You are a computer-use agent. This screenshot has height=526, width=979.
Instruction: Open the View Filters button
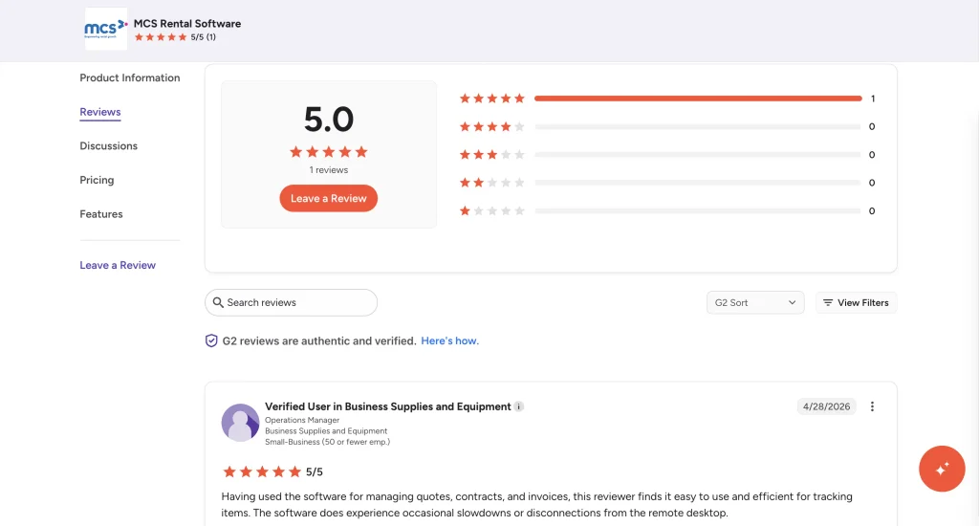point(856,302)
